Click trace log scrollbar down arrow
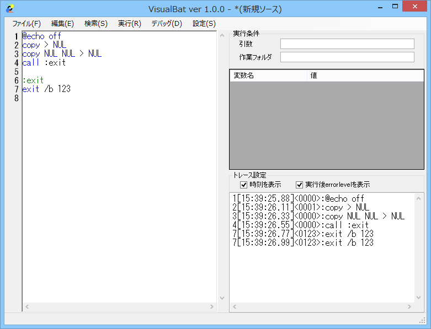Screen dimensions: 431x329 click(419, 298)
